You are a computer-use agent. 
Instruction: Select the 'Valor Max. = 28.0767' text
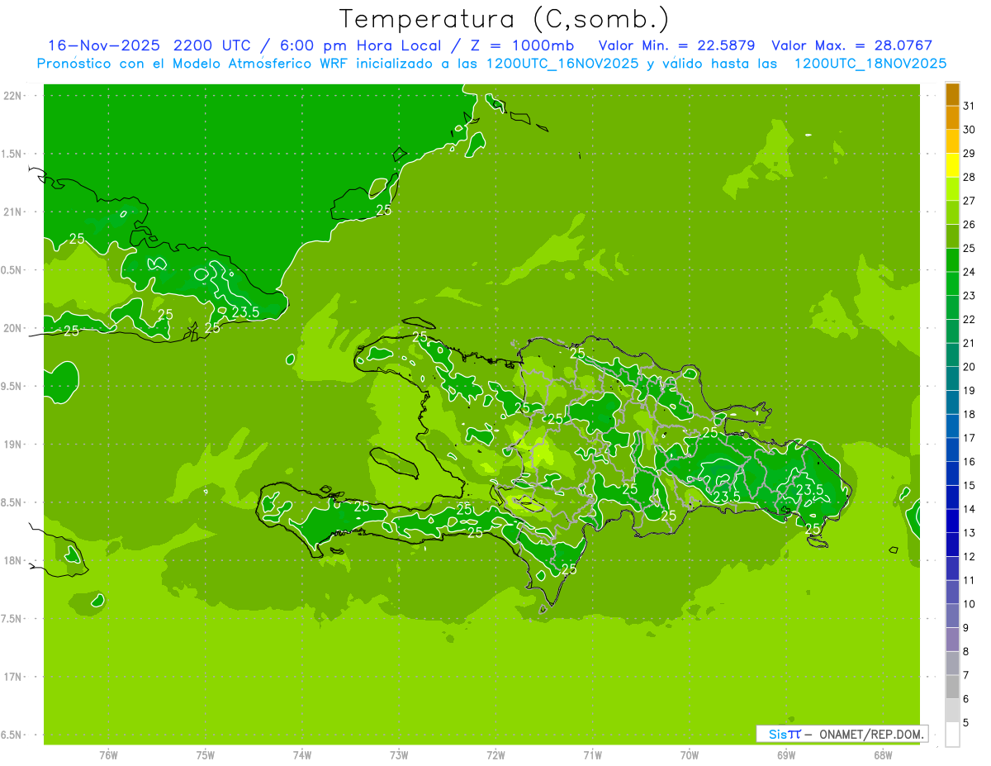[851, 45]
